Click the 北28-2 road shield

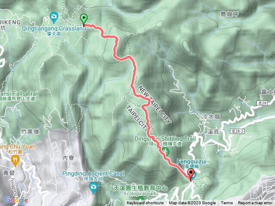click(237, 131)
